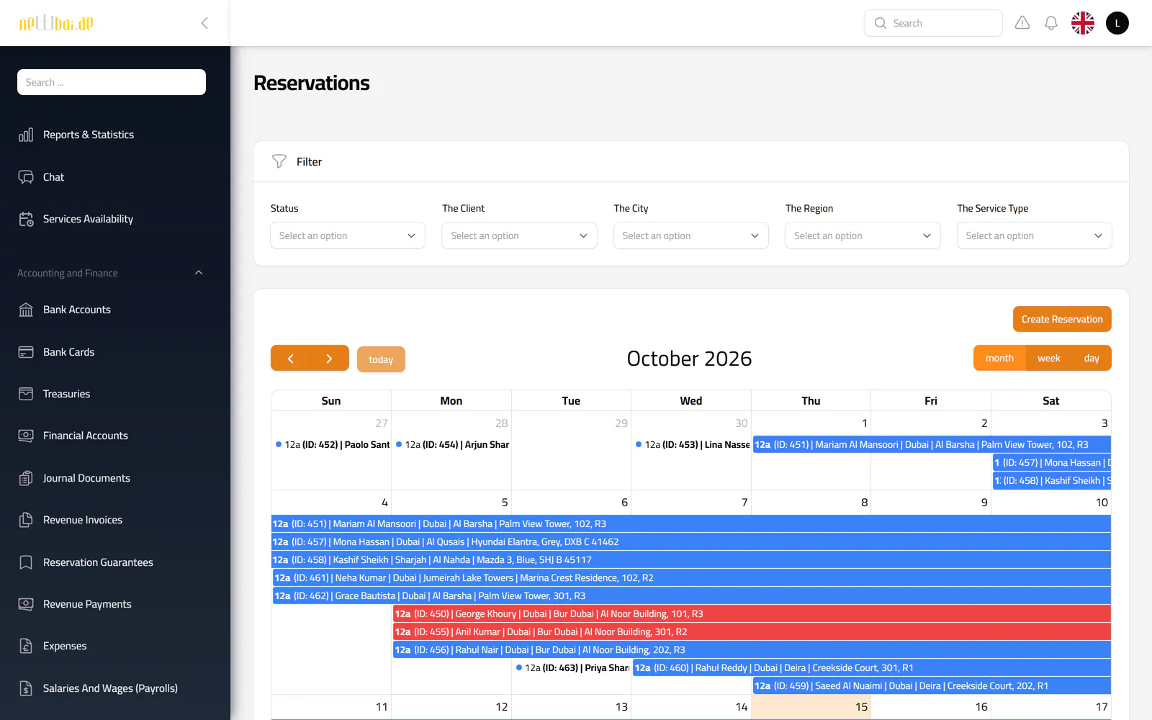Collapse the Accounting and Finance section
Screen dimensions: 1152x720
point(199,273)
